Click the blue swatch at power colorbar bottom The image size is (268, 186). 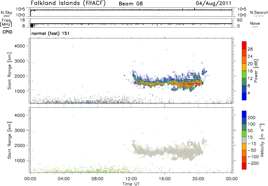(x=244, y=96)
